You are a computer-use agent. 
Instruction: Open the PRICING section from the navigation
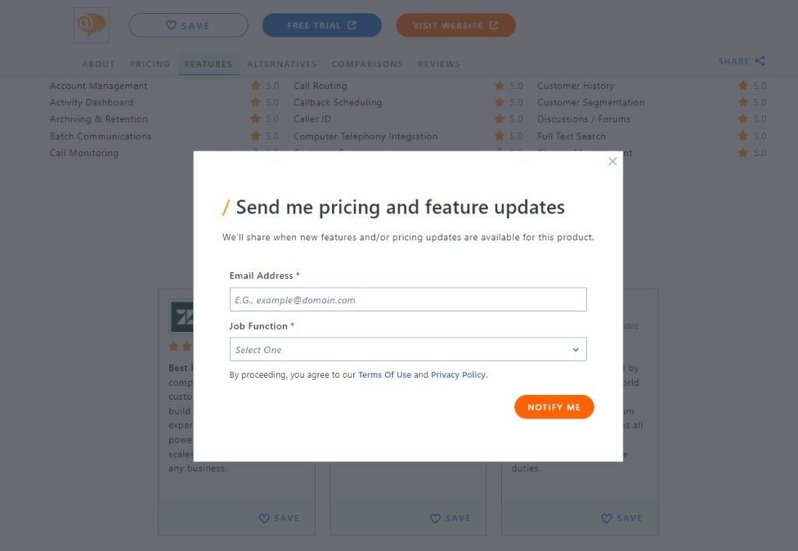pyautogui.click(x=150, y=64)
